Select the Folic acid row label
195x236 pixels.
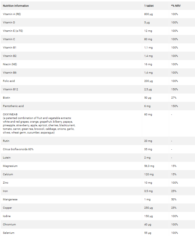click(9, 81)
